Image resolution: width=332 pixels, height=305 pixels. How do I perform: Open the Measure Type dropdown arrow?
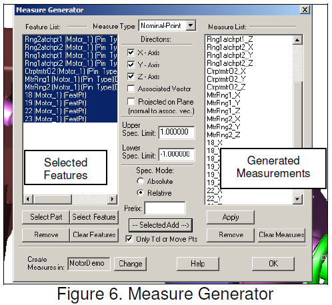(x=191, y=25)
